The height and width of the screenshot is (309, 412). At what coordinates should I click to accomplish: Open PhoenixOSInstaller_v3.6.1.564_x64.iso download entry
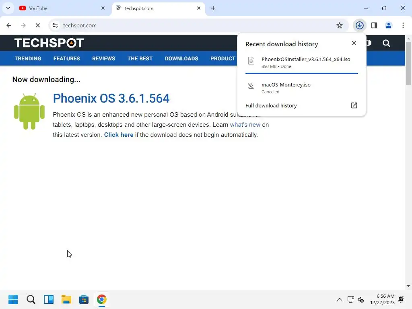302,62
